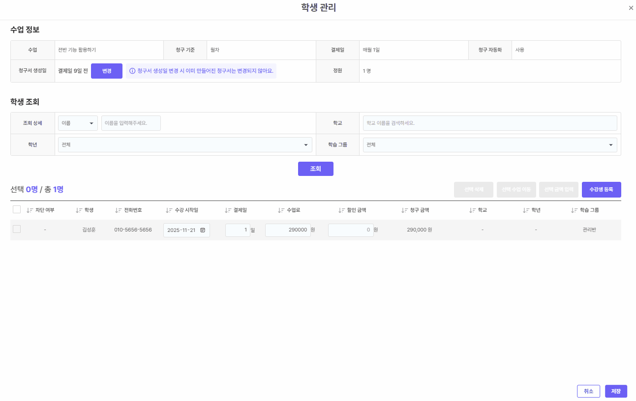
Task: Open the 학습 그룹 filter dropdown
Action: pyautogui.click(x=490, y=144)
